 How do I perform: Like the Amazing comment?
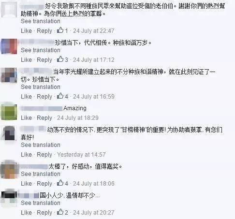[x=26, y=118]
